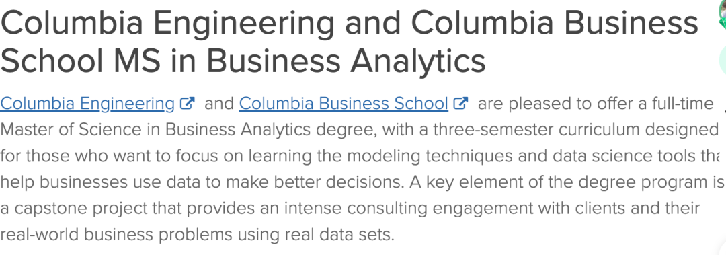Click the pale green circle on the right edge
Image resolution: width=726 pixels, height=255 pixels.
[x=722, y=61]
